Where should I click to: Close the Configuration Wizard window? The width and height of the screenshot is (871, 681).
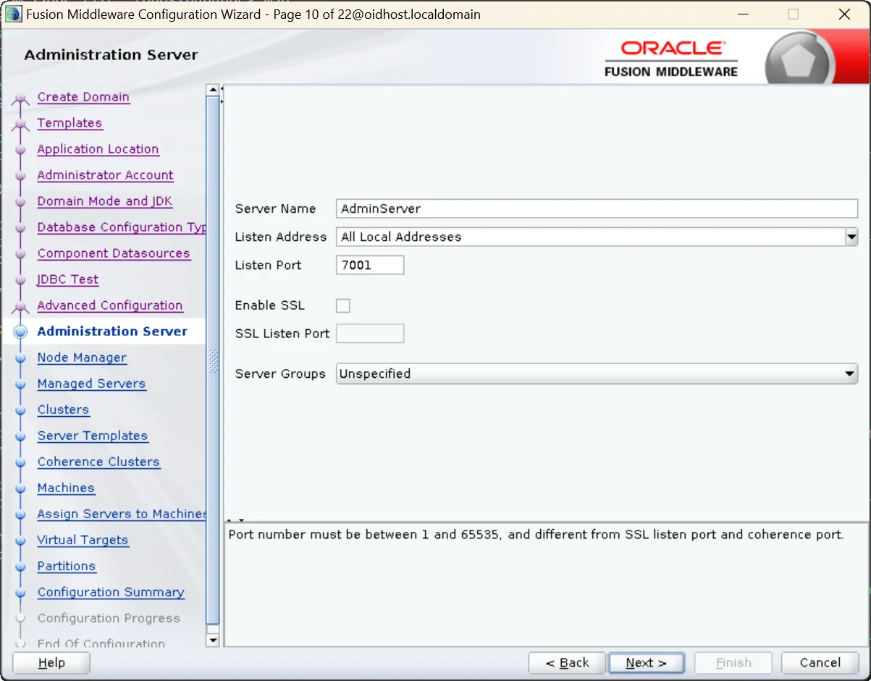pos(844,14)
